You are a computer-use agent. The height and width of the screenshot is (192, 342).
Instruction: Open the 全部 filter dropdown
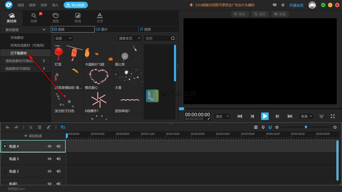coord(63,38)
